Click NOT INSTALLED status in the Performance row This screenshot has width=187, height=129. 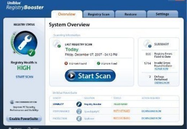(122, 111)
